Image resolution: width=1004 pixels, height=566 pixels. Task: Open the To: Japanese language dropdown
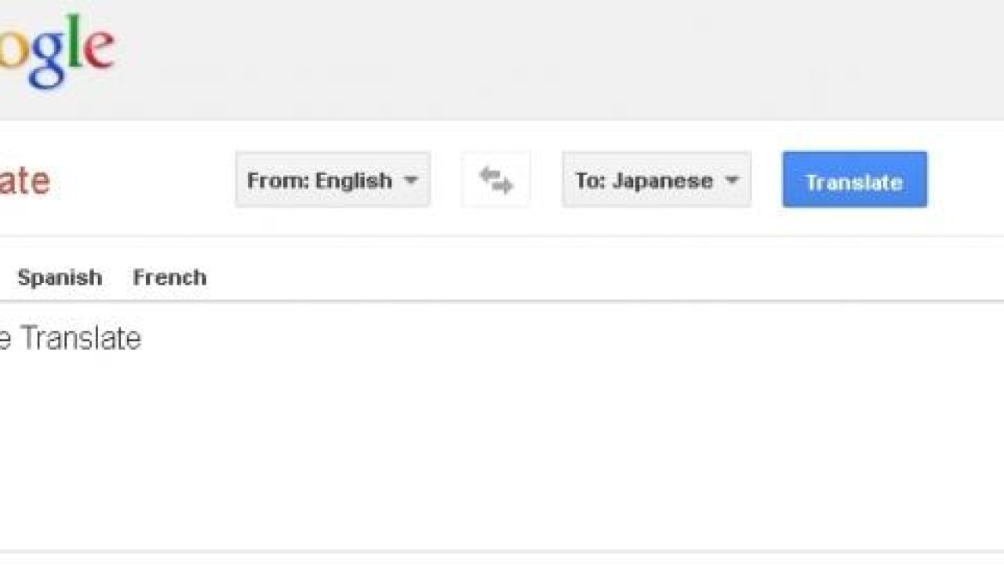point(657,180)
